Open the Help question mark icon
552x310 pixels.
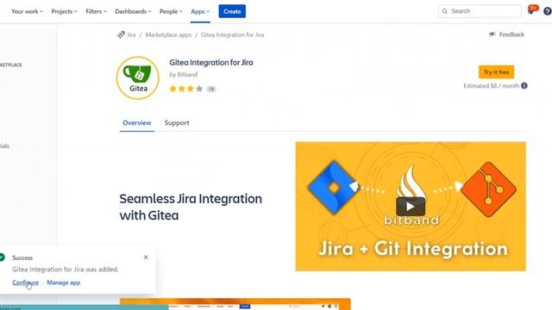[548, 11]
